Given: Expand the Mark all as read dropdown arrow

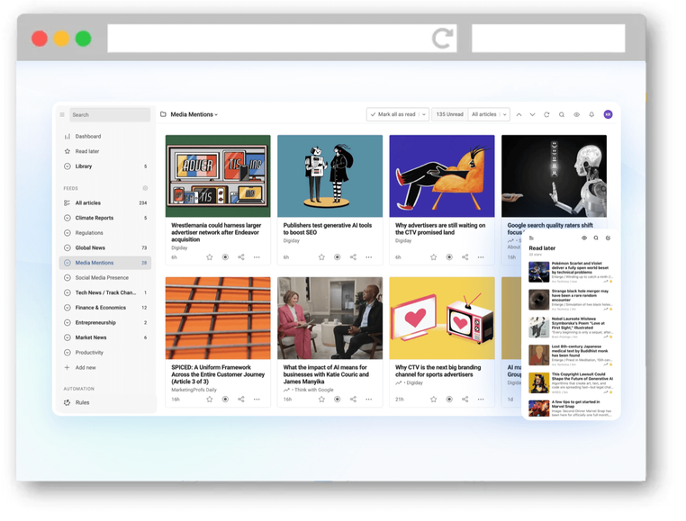Looking at the screenshot, I should click(422, 115).
